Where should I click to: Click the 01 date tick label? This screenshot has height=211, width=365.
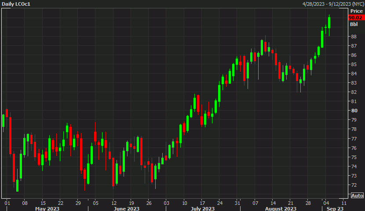click(7, 203)
